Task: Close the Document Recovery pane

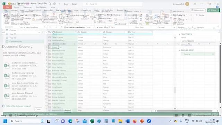Action: [38, 109]
